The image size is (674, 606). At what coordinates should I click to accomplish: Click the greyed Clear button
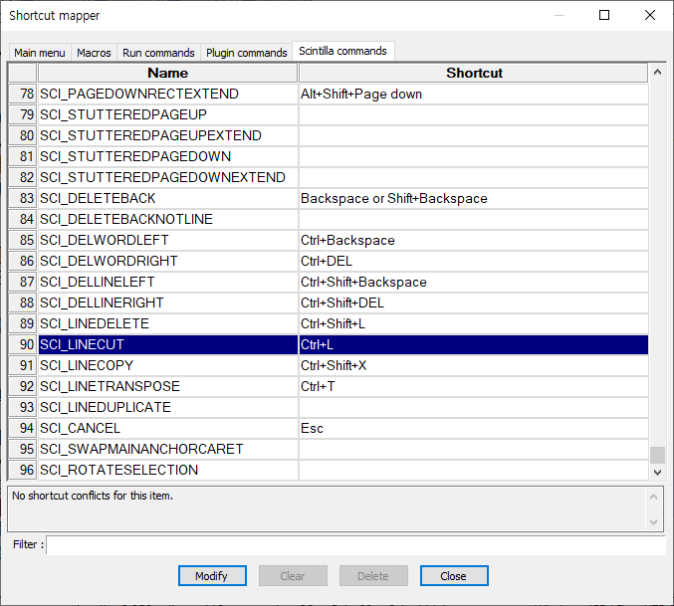pos(293,575)
